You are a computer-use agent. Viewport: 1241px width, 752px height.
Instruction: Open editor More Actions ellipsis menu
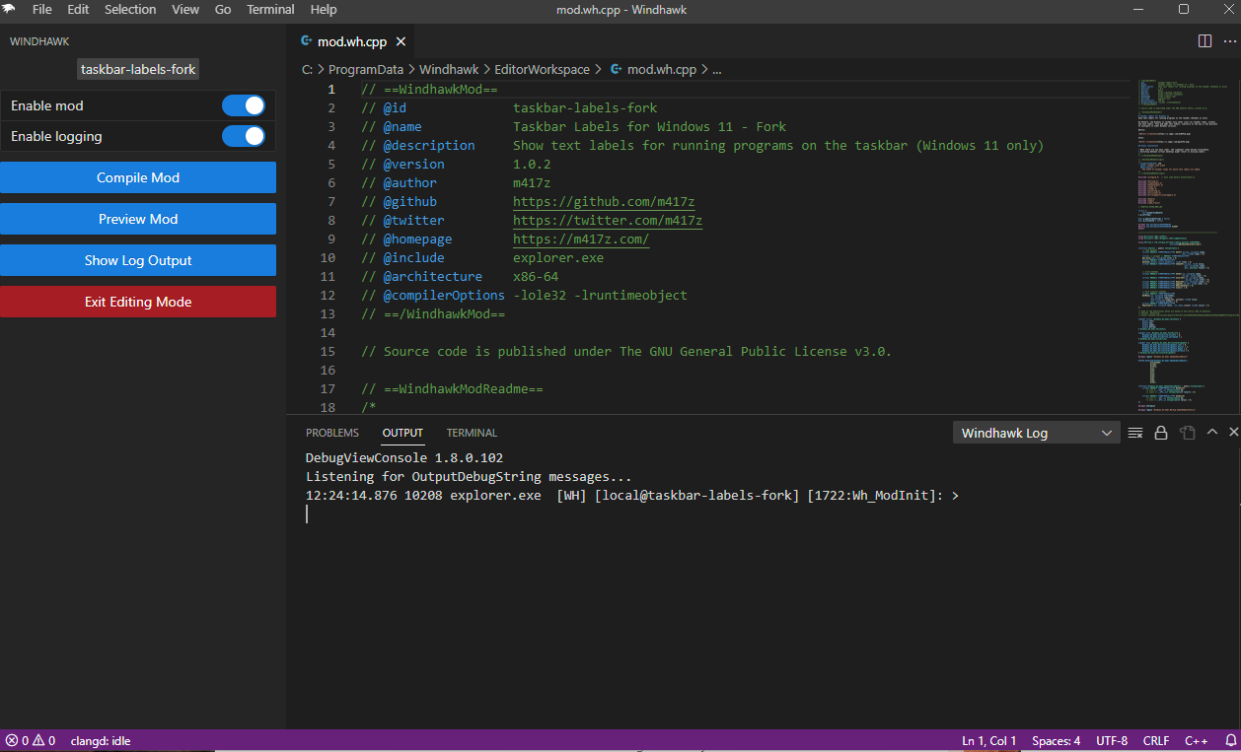(1229, 41)
